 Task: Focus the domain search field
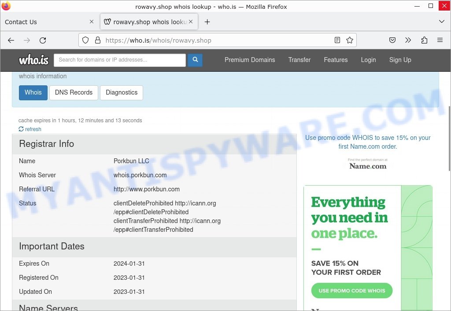120,60
